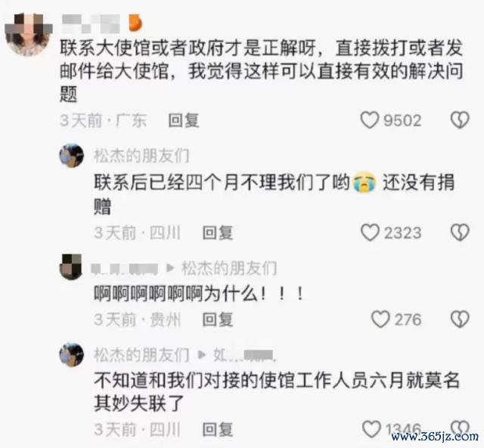This screenshot has width=484, height=448.
Task: Dislike the last reply from 四川
Action: (x=460, y=428)
